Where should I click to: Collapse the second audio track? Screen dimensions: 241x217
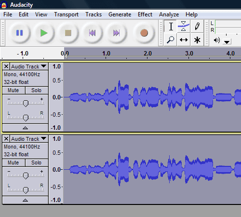(x=25, y=200)
